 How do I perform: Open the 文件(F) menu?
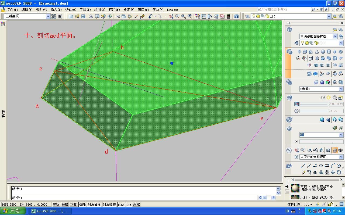[x=12, y=9]
